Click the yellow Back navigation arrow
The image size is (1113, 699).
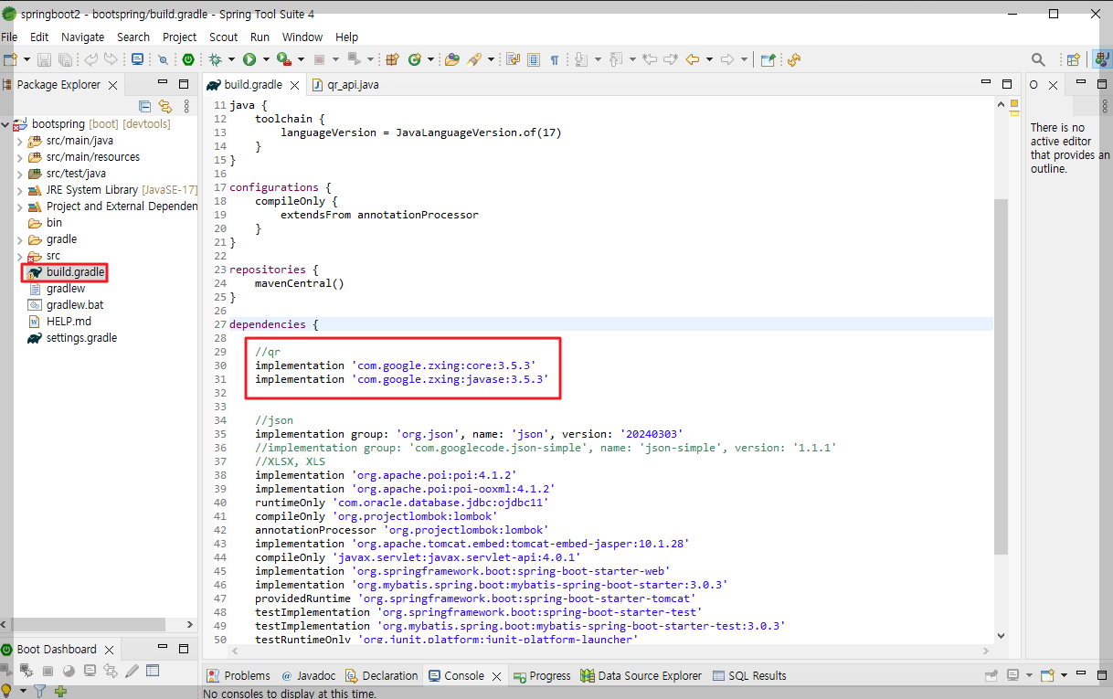[x=693, y=59]
